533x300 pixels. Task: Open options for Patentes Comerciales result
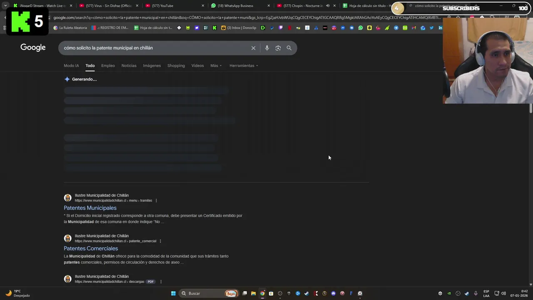point(160,241)
